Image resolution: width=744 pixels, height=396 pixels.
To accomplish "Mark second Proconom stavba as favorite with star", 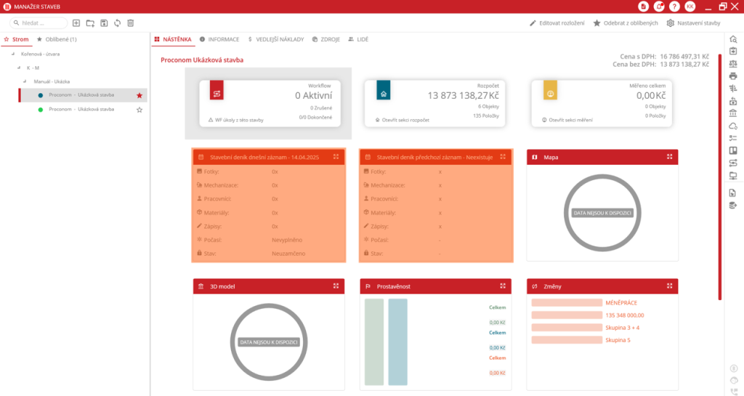I will click(139, 110).
